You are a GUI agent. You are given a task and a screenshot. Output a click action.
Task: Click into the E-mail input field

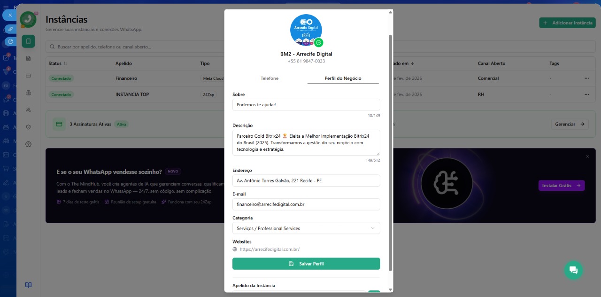point(306,204)
